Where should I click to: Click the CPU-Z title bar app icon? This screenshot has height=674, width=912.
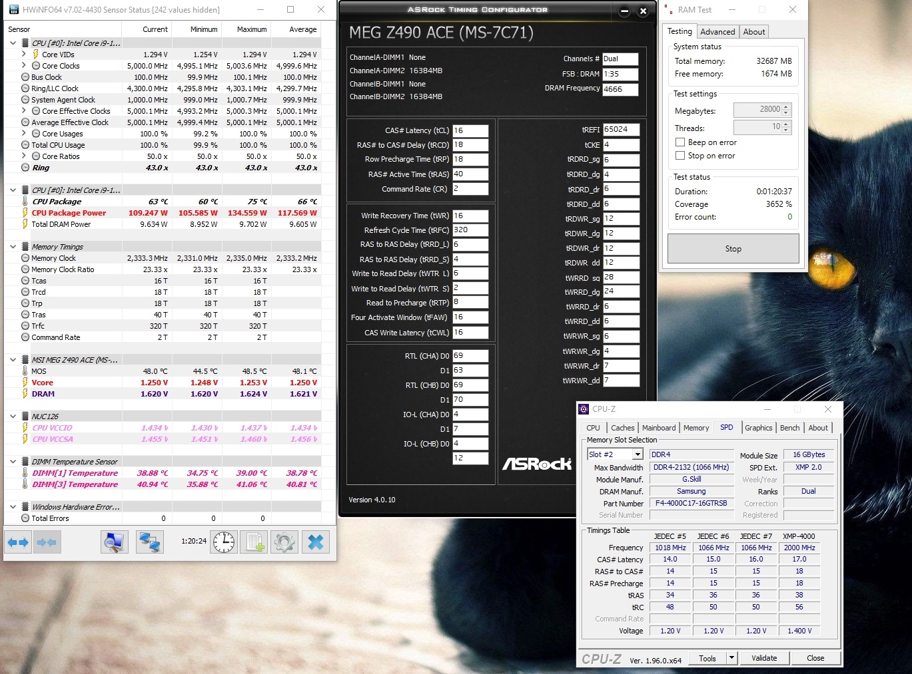[584, 409]
